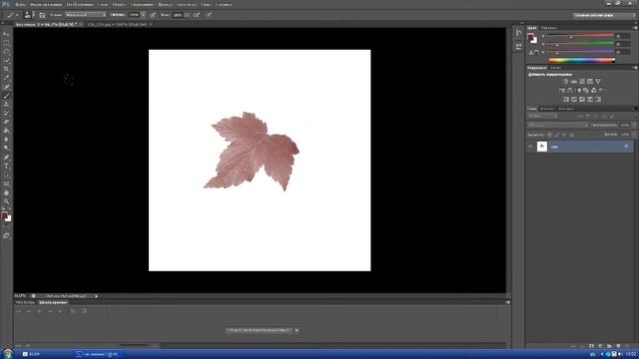This screenshot has width=639, height=359.
Task: Toggle lock image pixels
Action: [x=557, y=135]
